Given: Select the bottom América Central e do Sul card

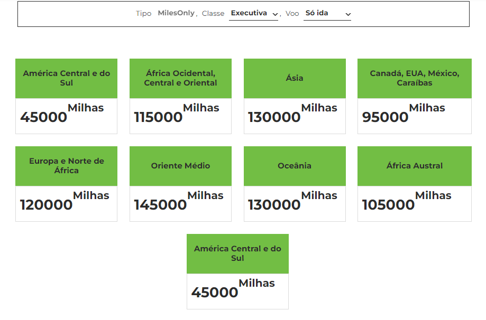Looking at the screenshot, I should click(237, 253).
